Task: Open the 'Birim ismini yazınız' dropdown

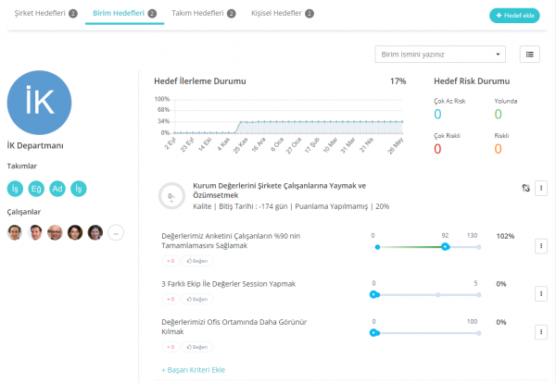Action: (442, 54)
